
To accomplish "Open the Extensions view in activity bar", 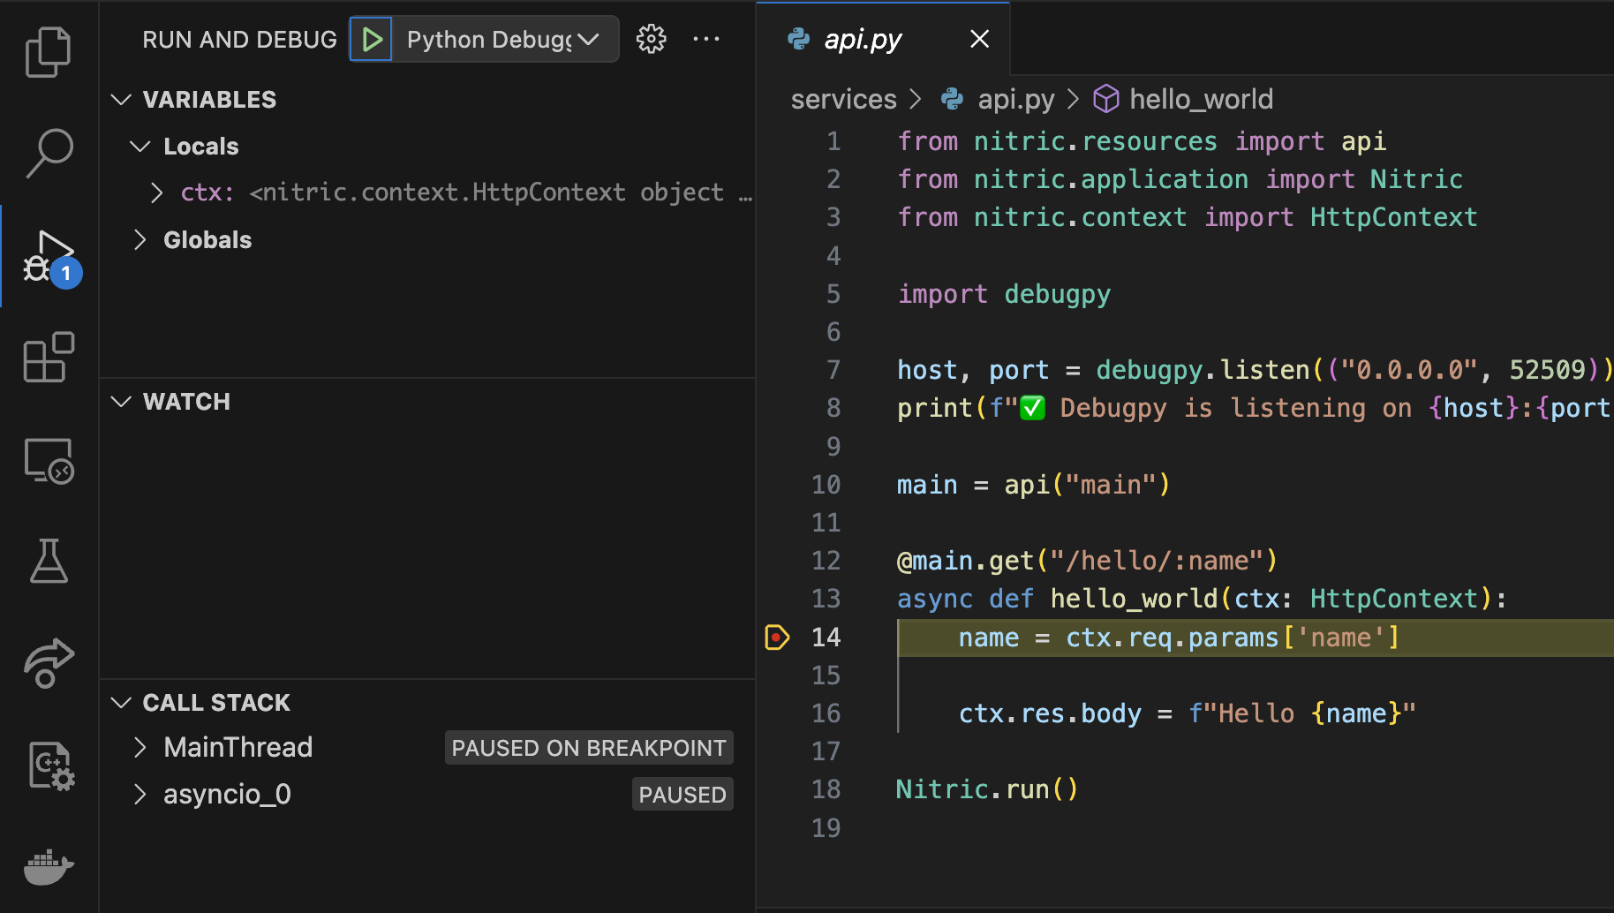I will point(49,357).
